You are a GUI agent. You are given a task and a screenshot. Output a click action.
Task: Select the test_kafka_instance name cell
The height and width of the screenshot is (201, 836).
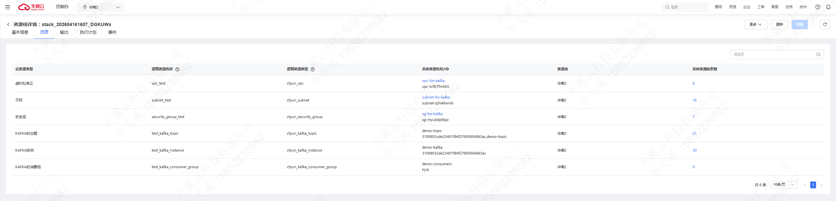(x=168, y=150)
